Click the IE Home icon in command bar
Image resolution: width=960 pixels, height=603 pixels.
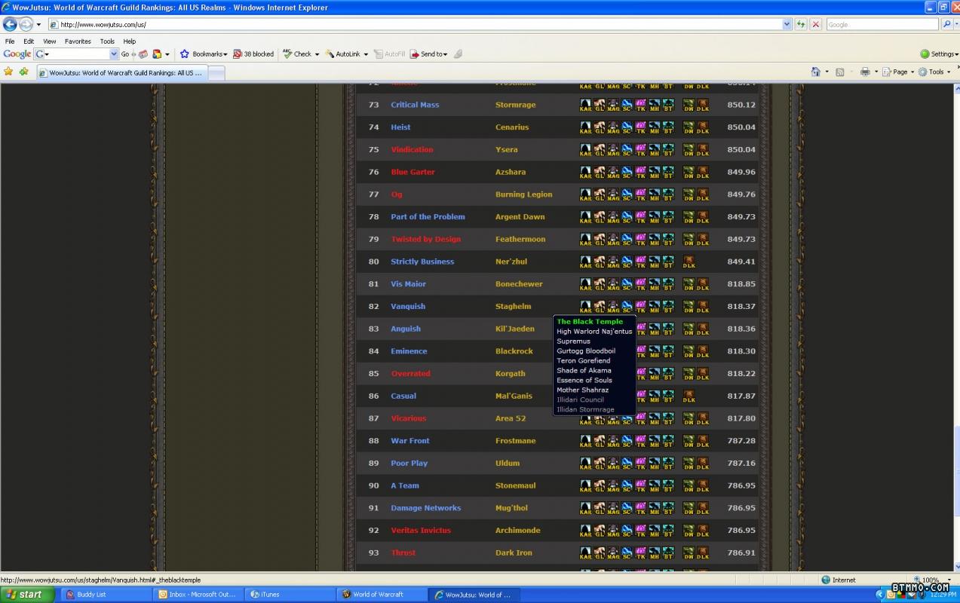[815, 72]
